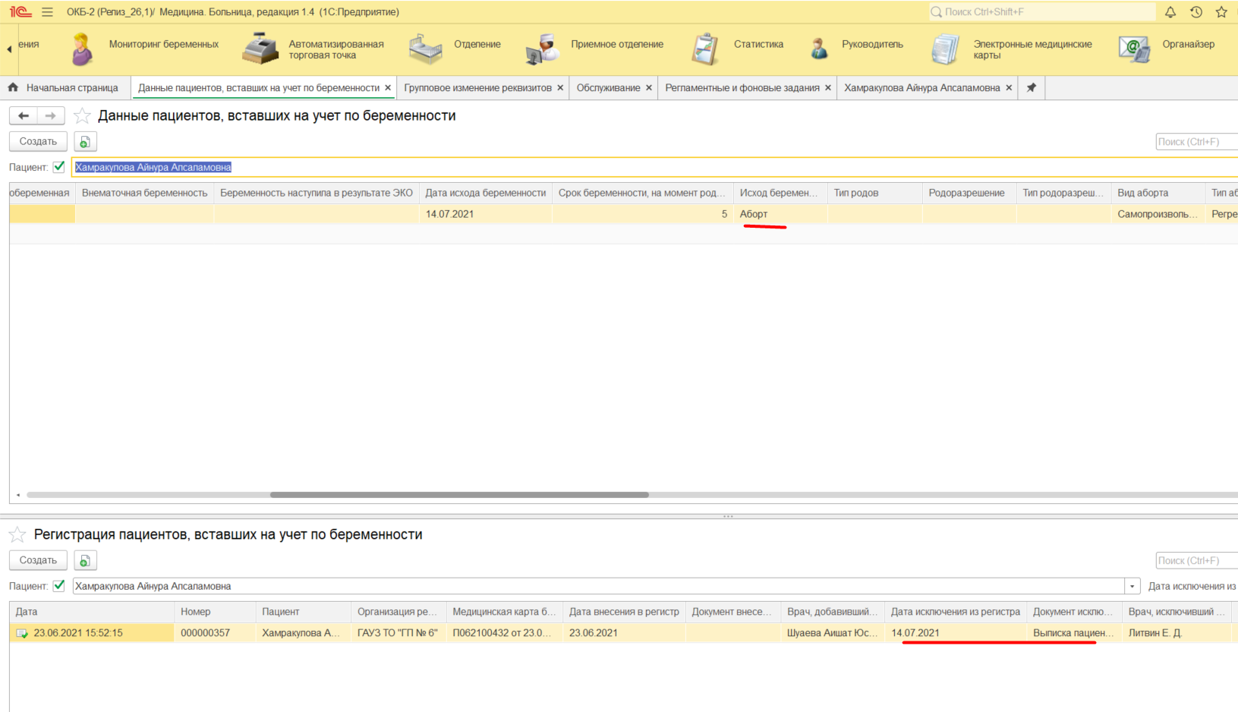Click the horizontal scrollbar of upper table
The height and width of the screenshot is (712, 1238).
tap(459, 495)
